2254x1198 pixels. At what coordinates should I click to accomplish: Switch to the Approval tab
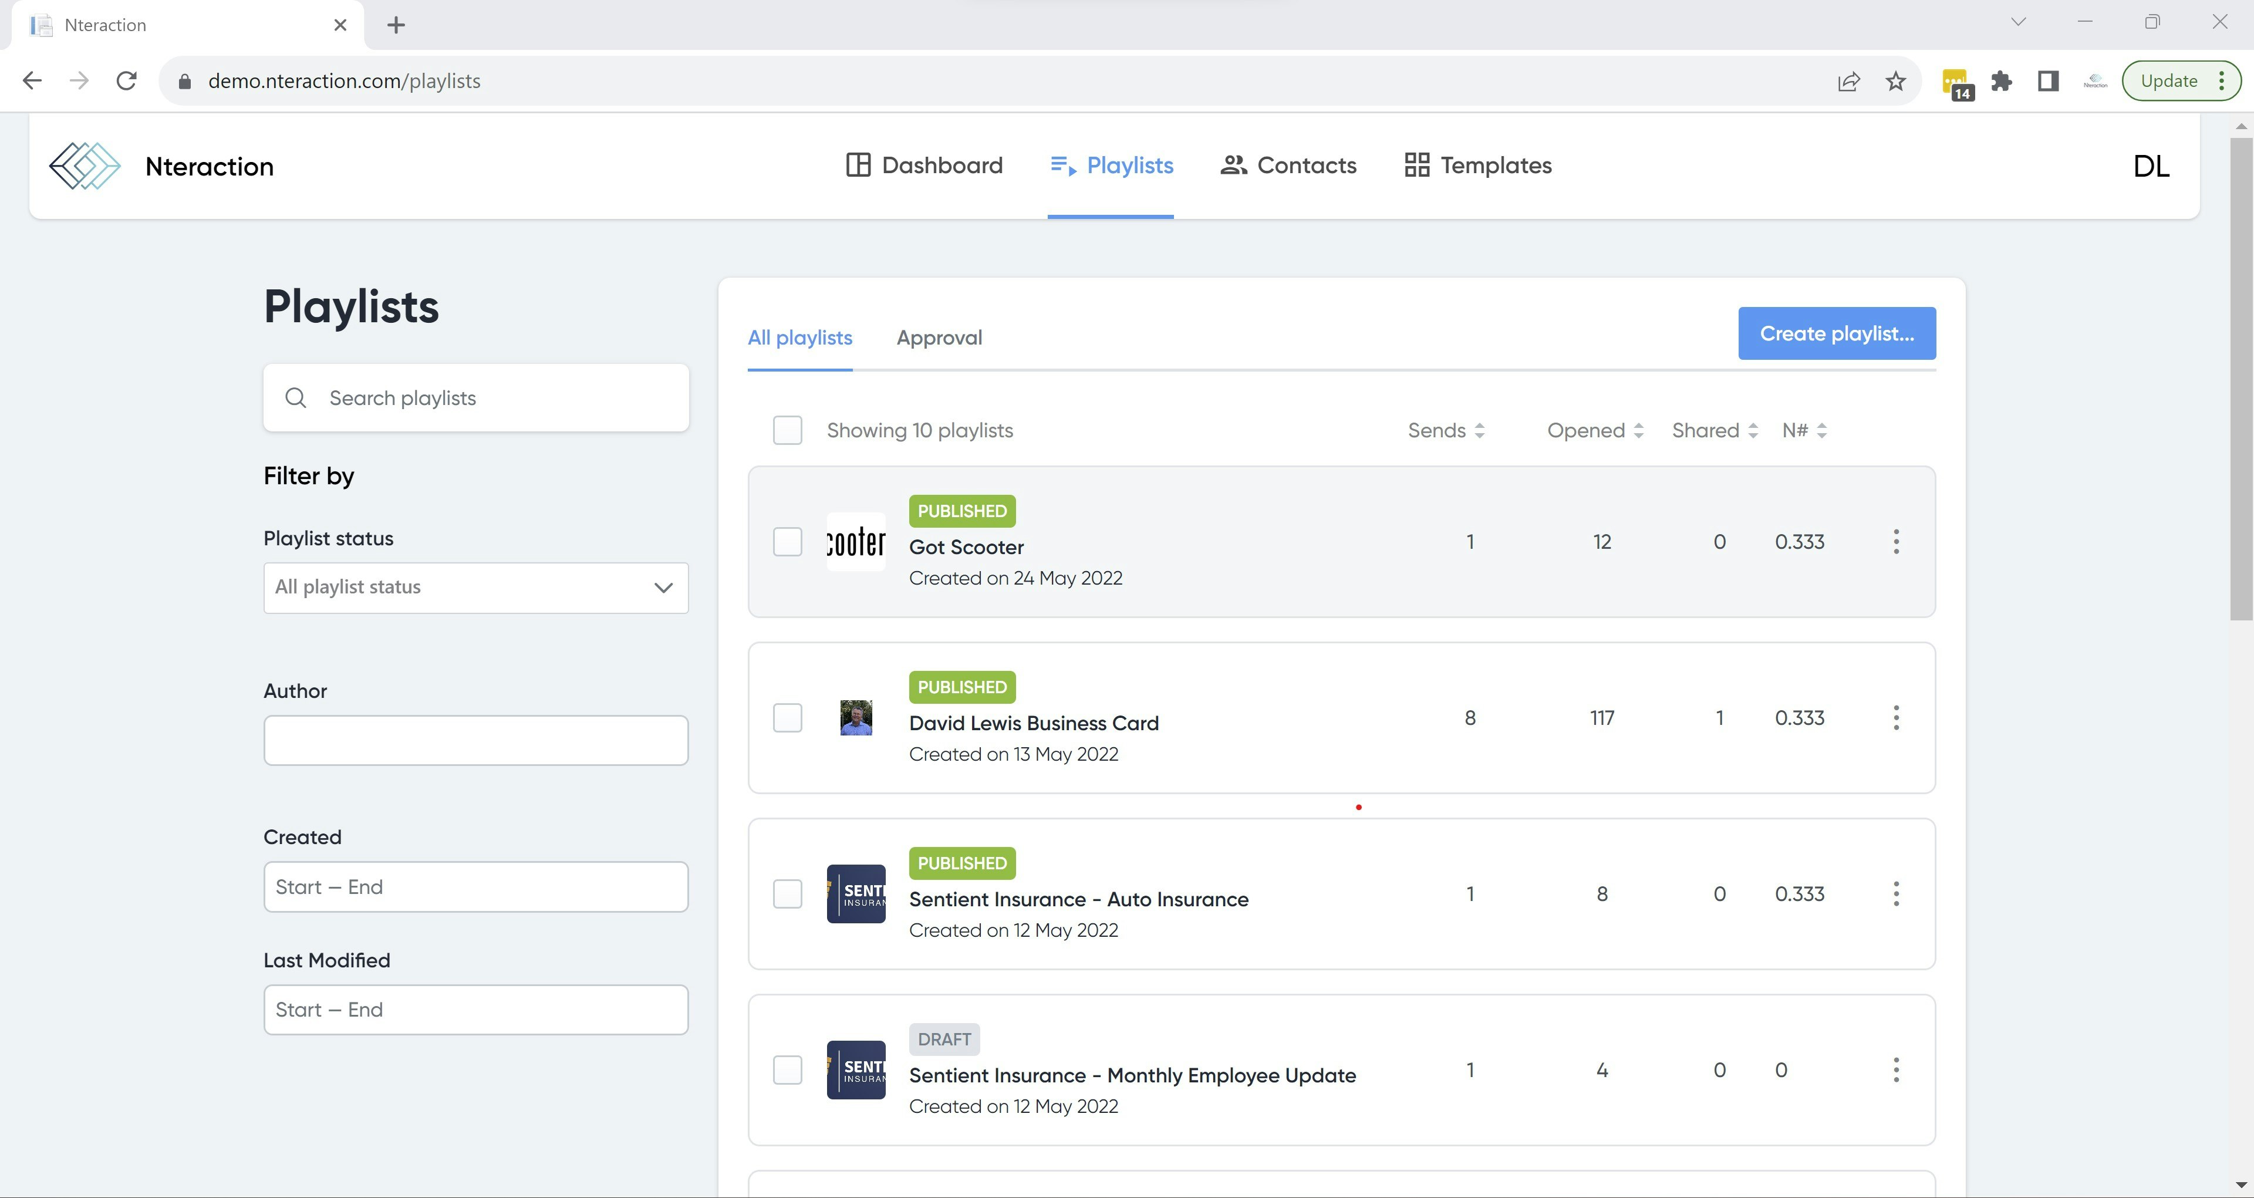939,338
